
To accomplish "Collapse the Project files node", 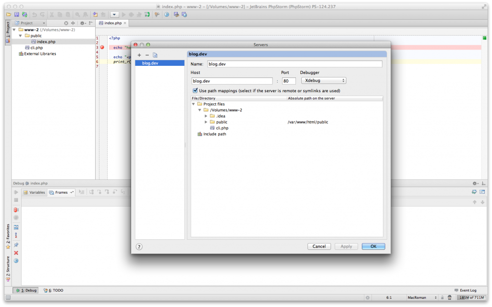I will tap(194, 104).
